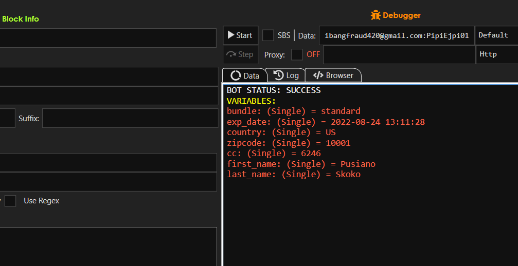The width and height of the screenshot is (518, 266).
Task: Click the small field left of Suffix label
Action: pos(7,118)
